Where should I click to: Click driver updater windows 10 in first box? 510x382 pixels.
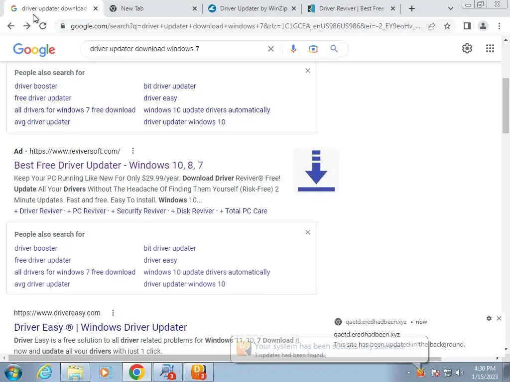[184, 122]
